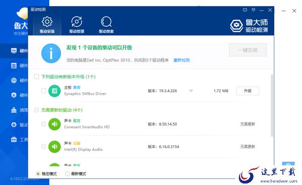The image size is (302, 185).
Task: Click the 兼容 tag beside 主板
Action: [77, 87]
